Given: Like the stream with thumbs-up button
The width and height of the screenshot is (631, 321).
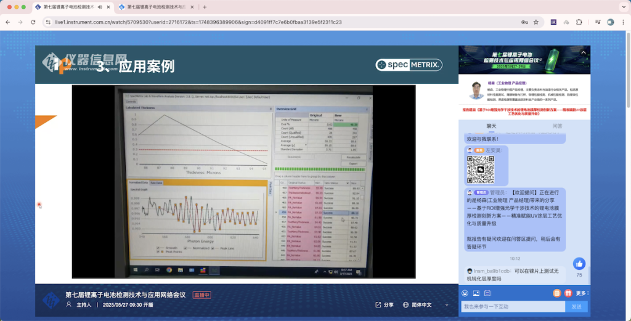Looking at the screenshot, I should [x=579, y=264].
